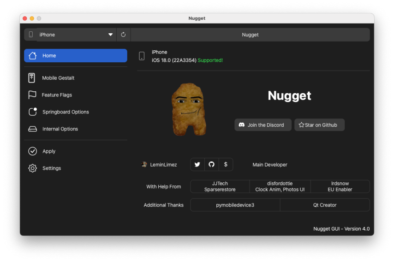Click the pymobiledevice3 thanks button
The image size is (394, 262).
pyautogui.click(x=235, y=205)
